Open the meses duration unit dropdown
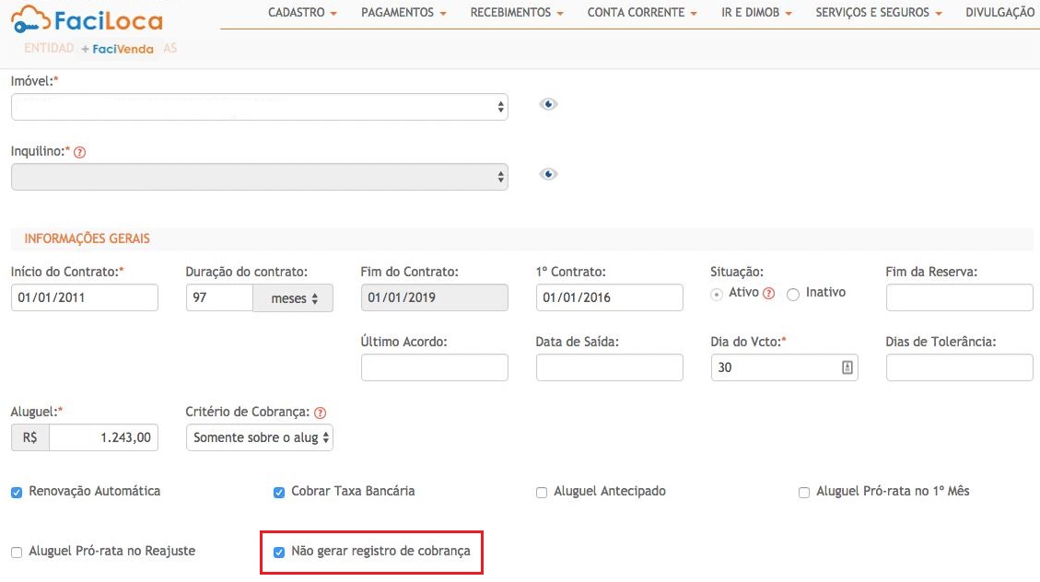Screen dimensions: 1040x582 pyautogui.click(x=293, y=298)
